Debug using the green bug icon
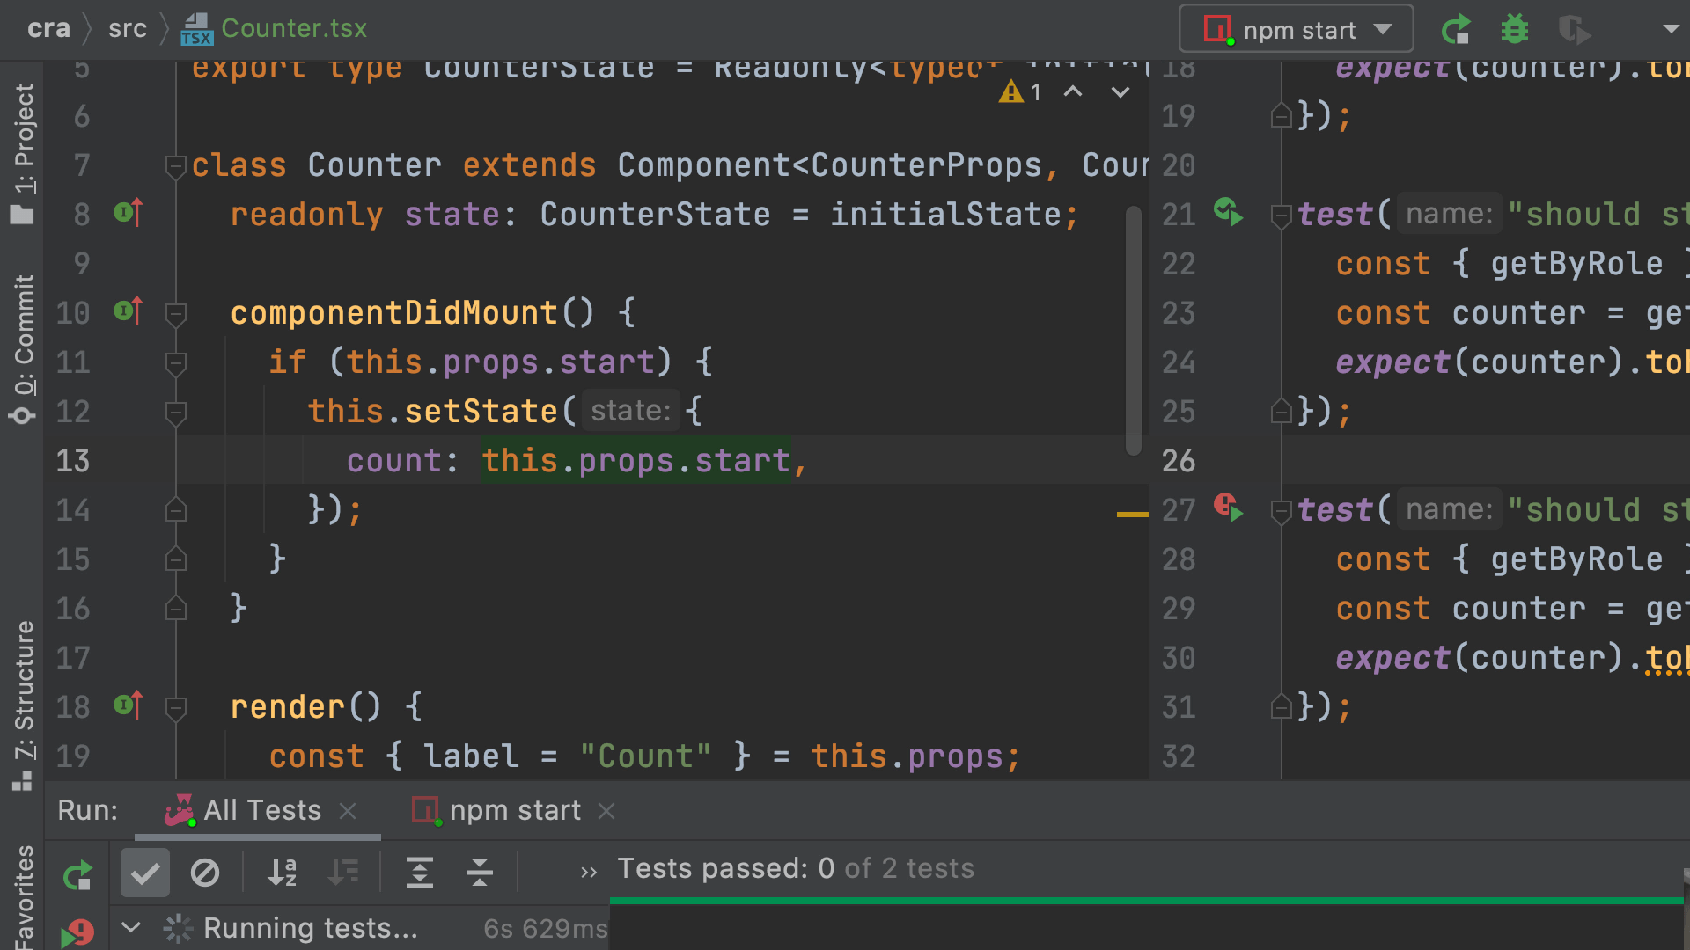This screenshot has height=950, width=1690. point(1514,29)
